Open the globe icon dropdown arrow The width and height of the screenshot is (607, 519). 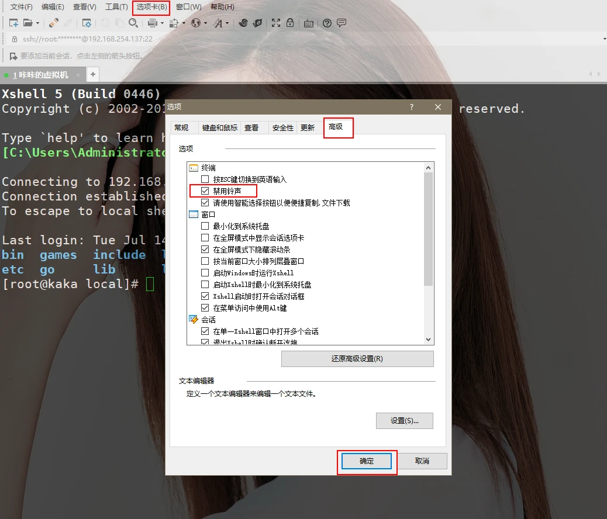click(x=205, y=23)
